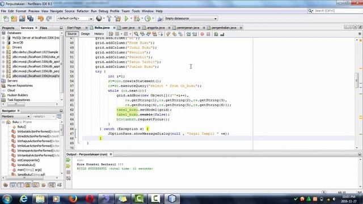Click the globe browser icon in toolbar
The image size is (363, 204).
(x=99, y=18)
